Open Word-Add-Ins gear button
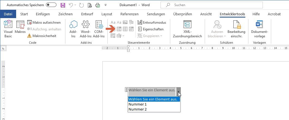The image size is (289, 120). tap(86, 29)
